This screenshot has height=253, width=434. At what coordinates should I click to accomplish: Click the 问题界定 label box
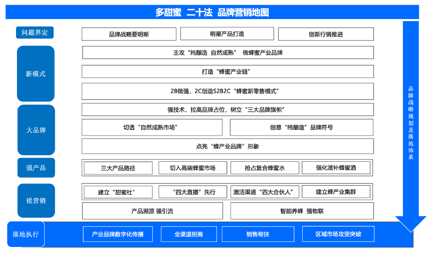[x=35, y=33]
